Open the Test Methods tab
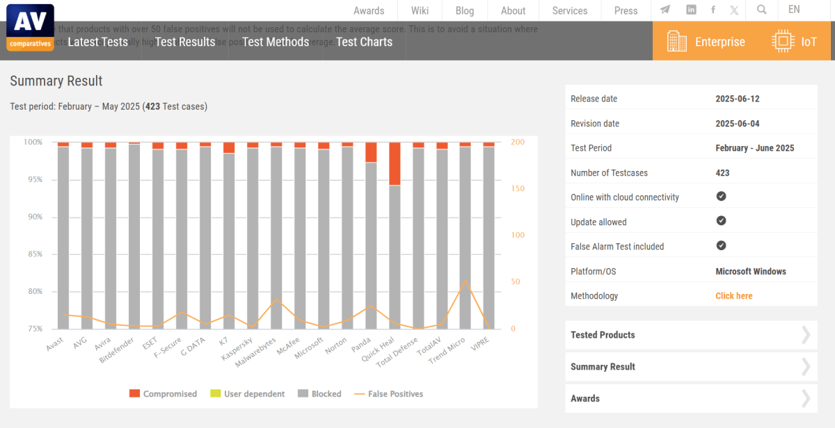This screenshot has width=835, height=428. pyautogui.click(x=276, y=42)
